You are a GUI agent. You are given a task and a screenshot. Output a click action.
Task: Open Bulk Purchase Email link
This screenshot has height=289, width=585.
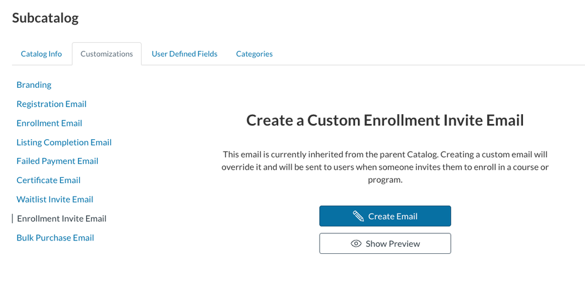(55, 238)
